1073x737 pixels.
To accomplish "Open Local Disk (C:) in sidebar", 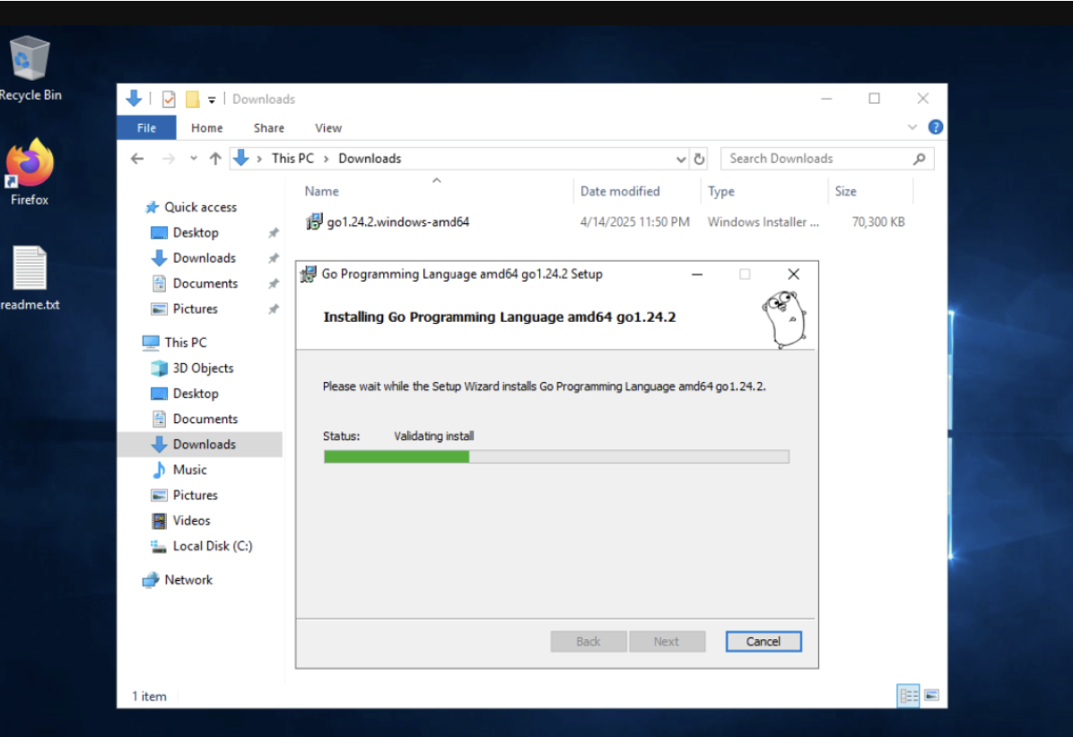I will coord(213,546).
